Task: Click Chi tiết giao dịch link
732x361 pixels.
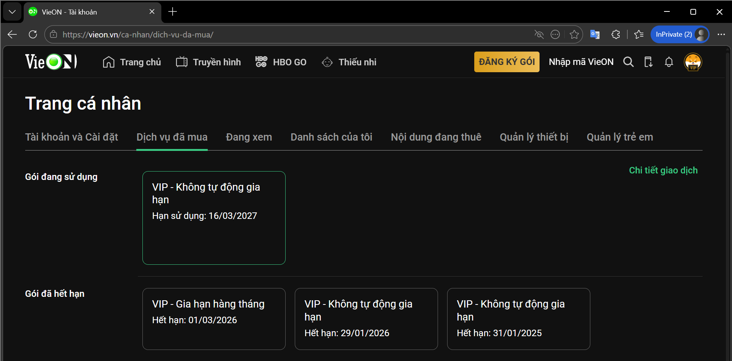Action: (x=663, y=170)
